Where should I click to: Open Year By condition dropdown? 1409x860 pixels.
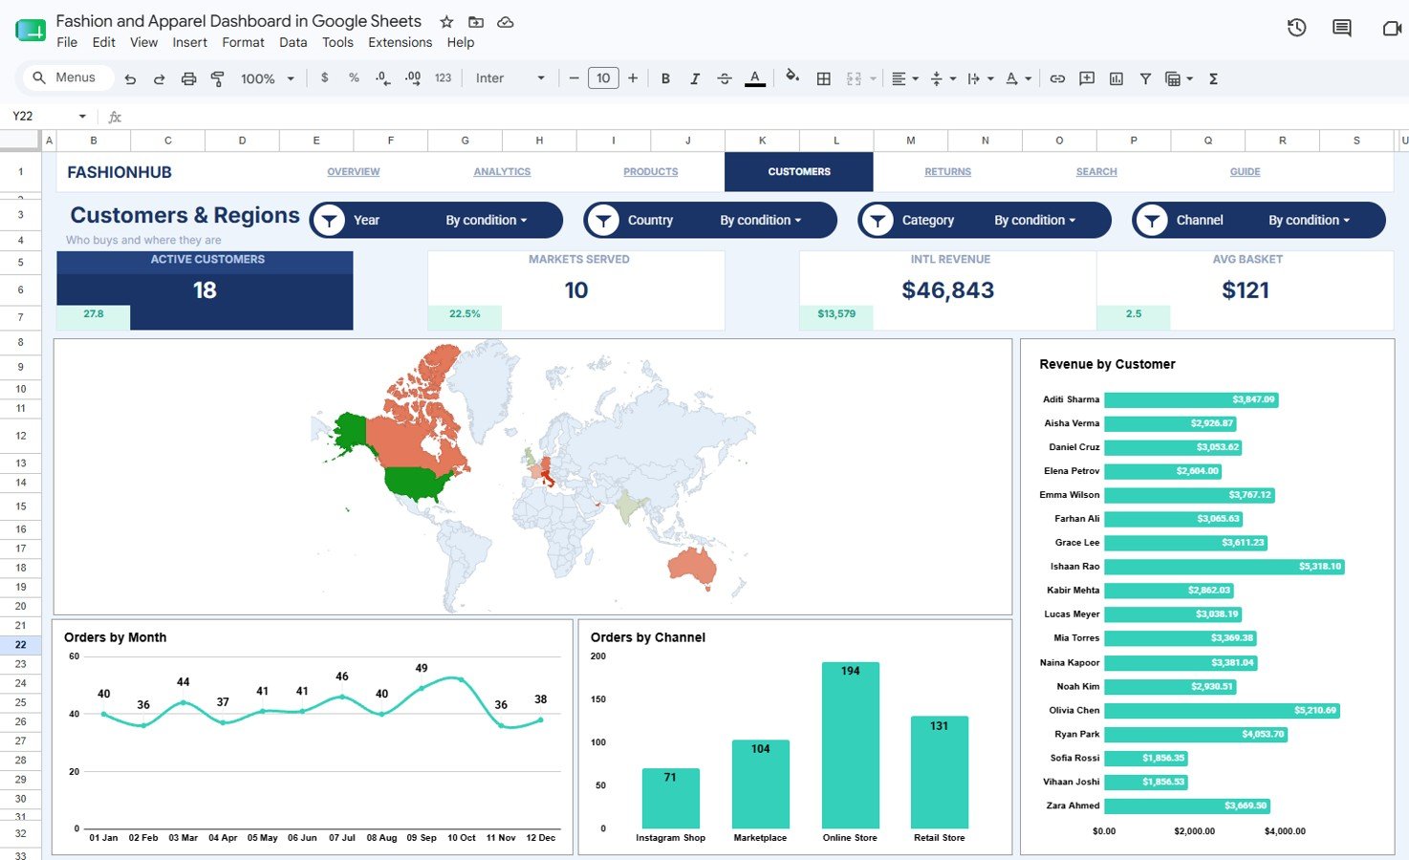pyautogui.click(x=487, y=220)
